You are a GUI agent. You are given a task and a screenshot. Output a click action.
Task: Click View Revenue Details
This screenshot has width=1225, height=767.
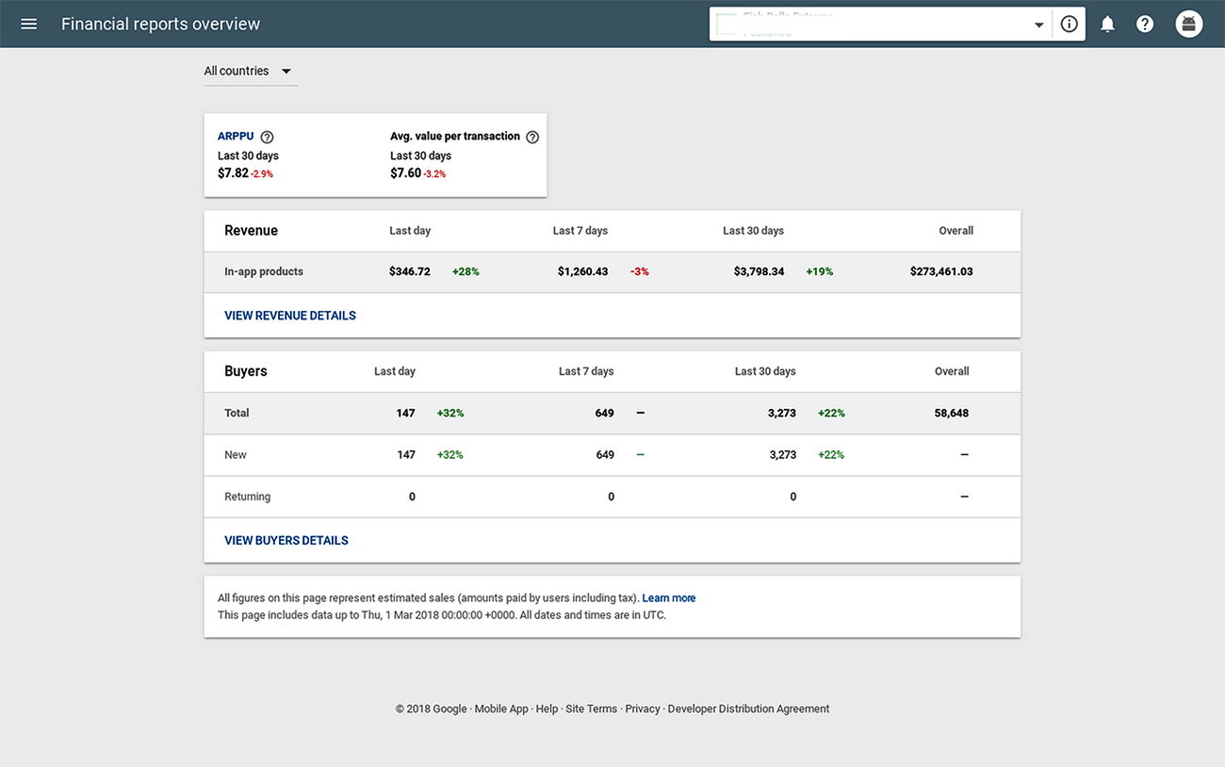tap(290, 316)
